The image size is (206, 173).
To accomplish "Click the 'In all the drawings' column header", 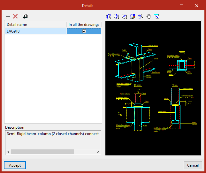I will [x=84, y=25].
